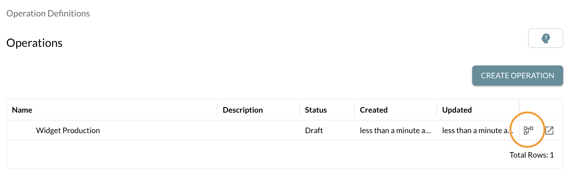Click the Created column header

point(374,110)
